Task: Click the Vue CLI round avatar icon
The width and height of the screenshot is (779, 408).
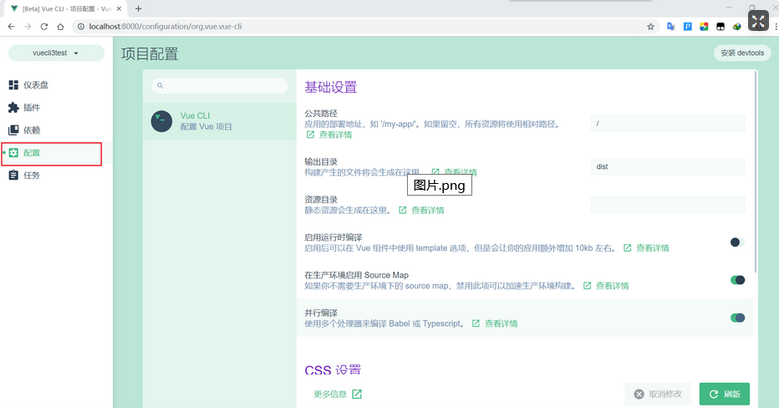Action: 161,121
